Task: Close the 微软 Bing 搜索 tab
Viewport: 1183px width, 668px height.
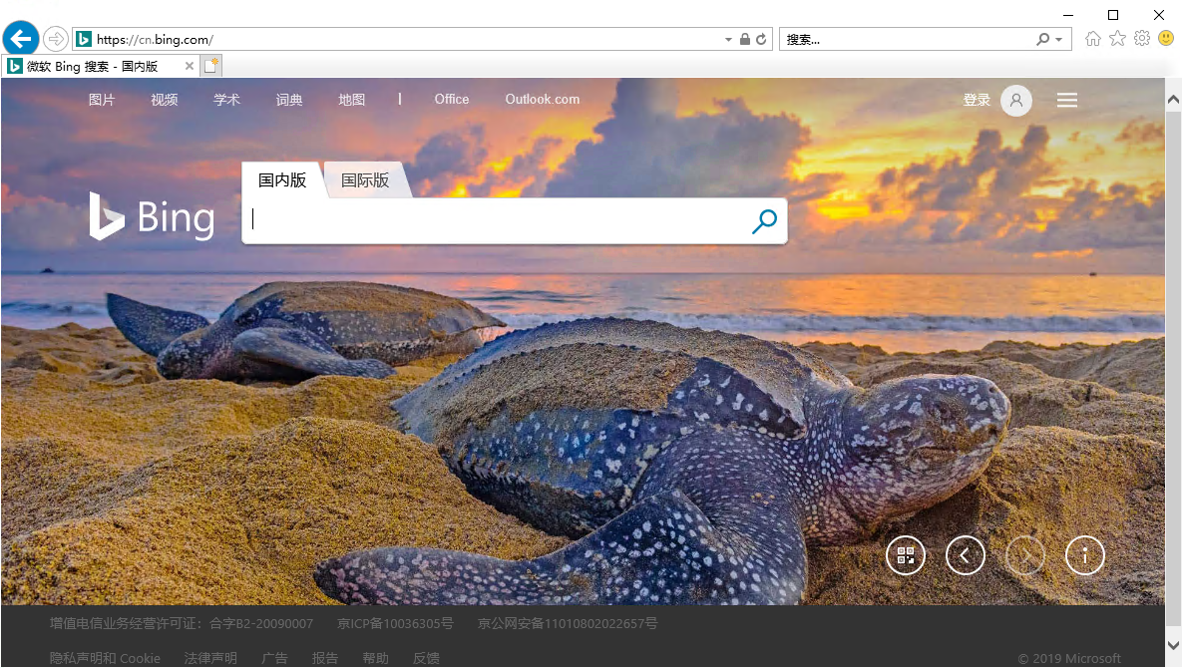Action: [x=190, y=66]
